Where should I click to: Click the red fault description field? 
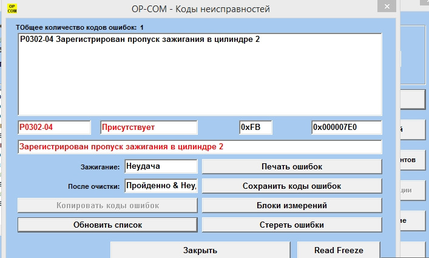click(x=200, y=147)
